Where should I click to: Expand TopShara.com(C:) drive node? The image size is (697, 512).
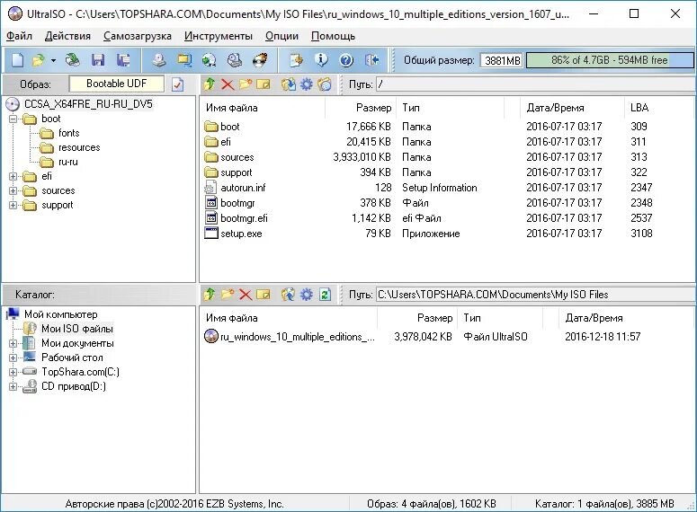click(13, 372)
